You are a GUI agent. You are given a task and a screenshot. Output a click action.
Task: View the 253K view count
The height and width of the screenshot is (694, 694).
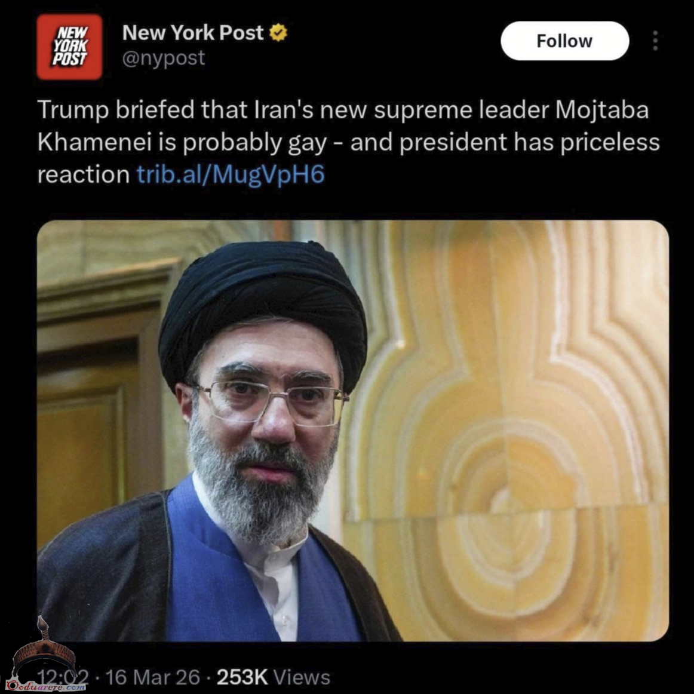[242, 677]
